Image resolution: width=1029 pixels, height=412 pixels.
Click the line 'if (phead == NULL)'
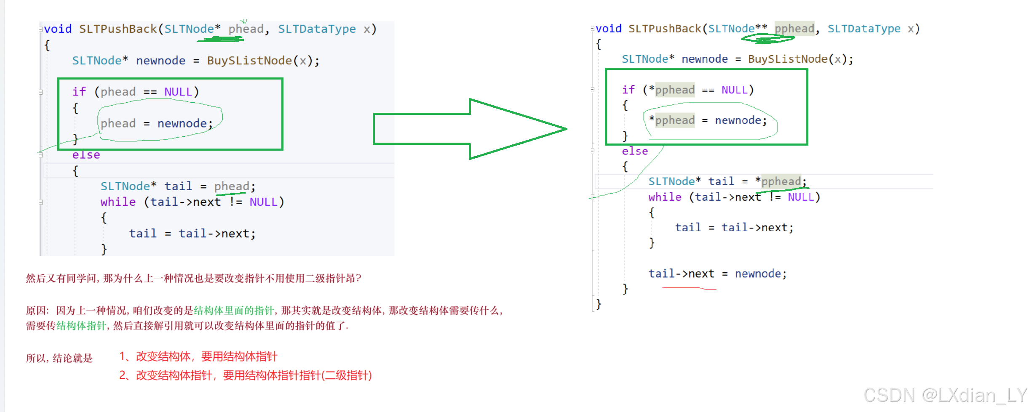coord(135,92)
